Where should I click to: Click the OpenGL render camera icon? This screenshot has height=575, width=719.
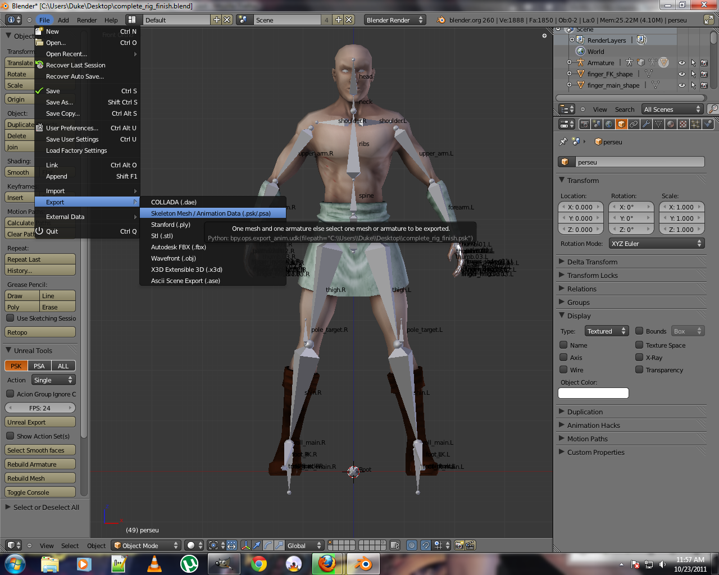pos(459,545)
